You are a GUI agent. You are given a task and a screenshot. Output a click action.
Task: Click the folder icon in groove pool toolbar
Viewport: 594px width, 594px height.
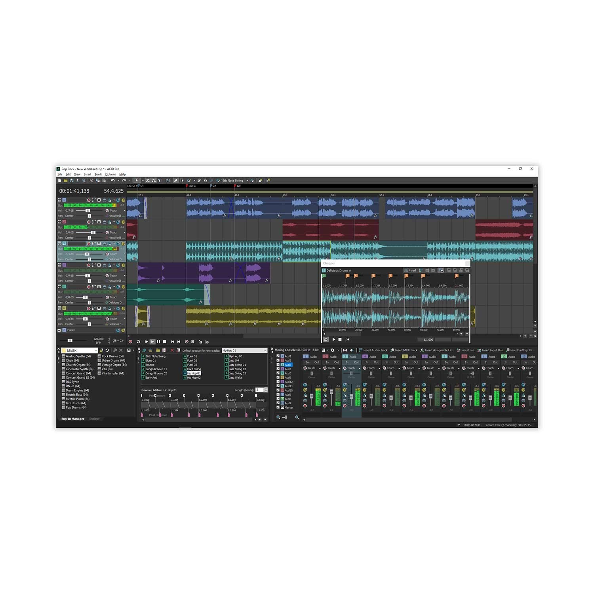(x=158, y=350)
